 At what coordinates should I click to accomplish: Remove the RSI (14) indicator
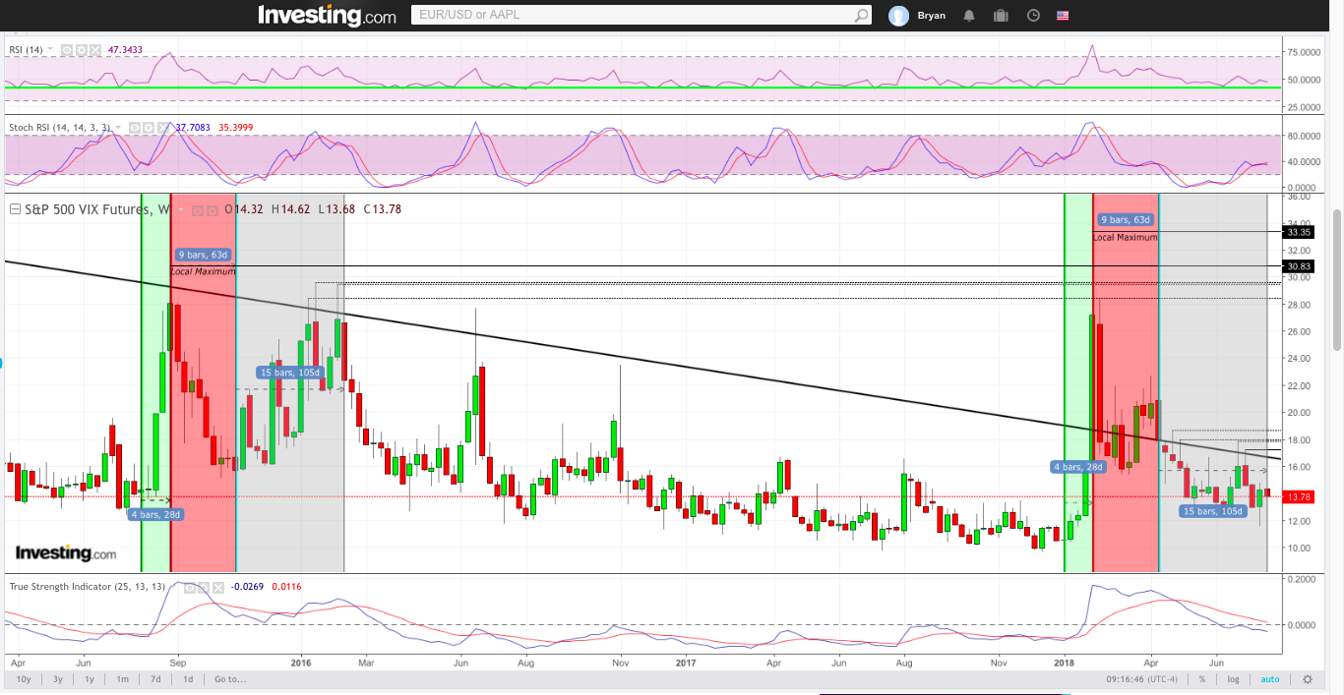click(95, 50)
